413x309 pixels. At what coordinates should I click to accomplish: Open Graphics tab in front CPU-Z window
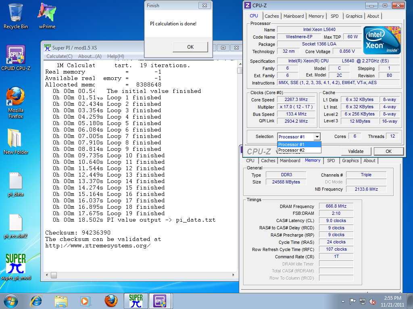pos(354,16)
